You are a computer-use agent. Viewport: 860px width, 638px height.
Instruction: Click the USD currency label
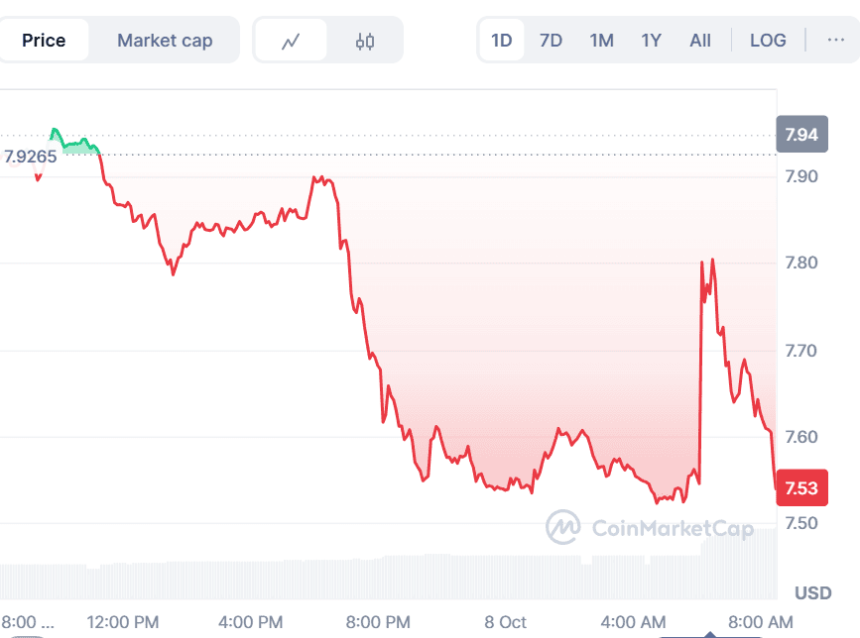click(x=812, y=593)
